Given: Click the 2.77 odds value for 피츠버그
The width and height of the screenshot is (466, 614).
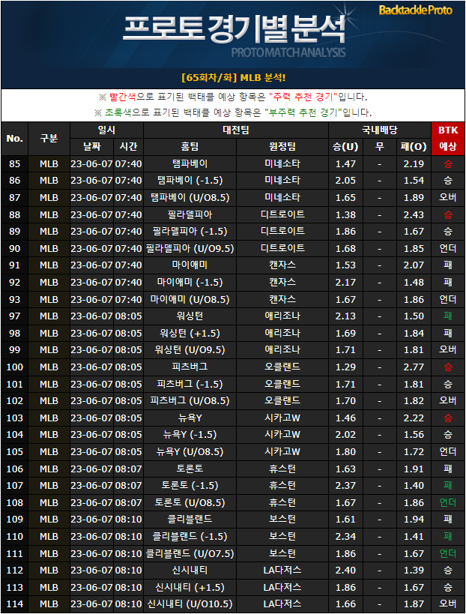Looking at the screenshot, I should pyautogui.click(x=414, y=367).
